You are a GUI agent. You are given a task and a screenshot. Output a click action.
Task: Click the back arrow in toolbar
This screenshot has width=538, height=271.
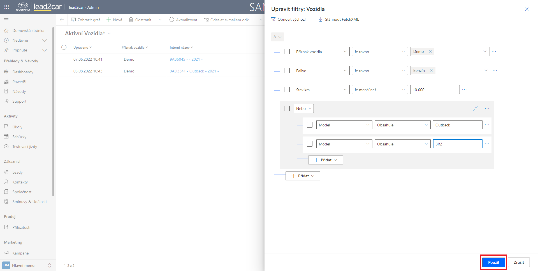[x=62, y=20]
